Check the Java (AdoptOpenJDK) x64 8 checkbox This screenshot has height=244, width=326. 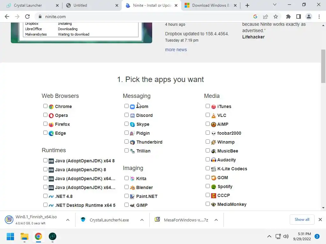(45, 160)
